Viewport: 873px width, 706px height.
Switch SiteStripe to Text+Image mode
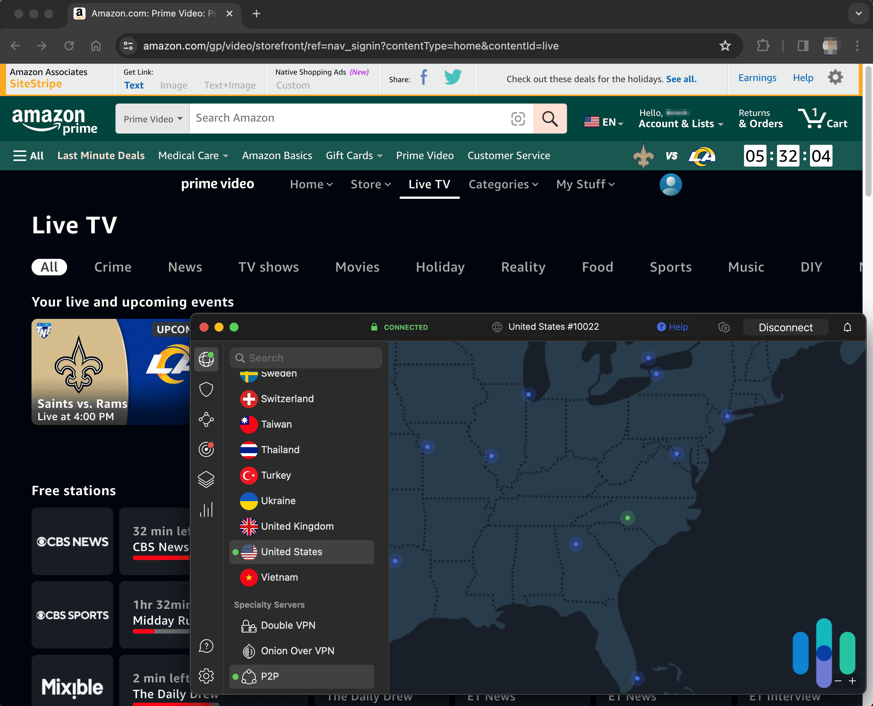coord(230,86)
